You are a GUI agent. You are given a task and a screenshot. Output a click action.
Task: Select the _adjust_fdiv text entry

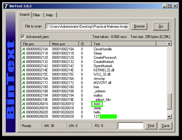(102, 100)
